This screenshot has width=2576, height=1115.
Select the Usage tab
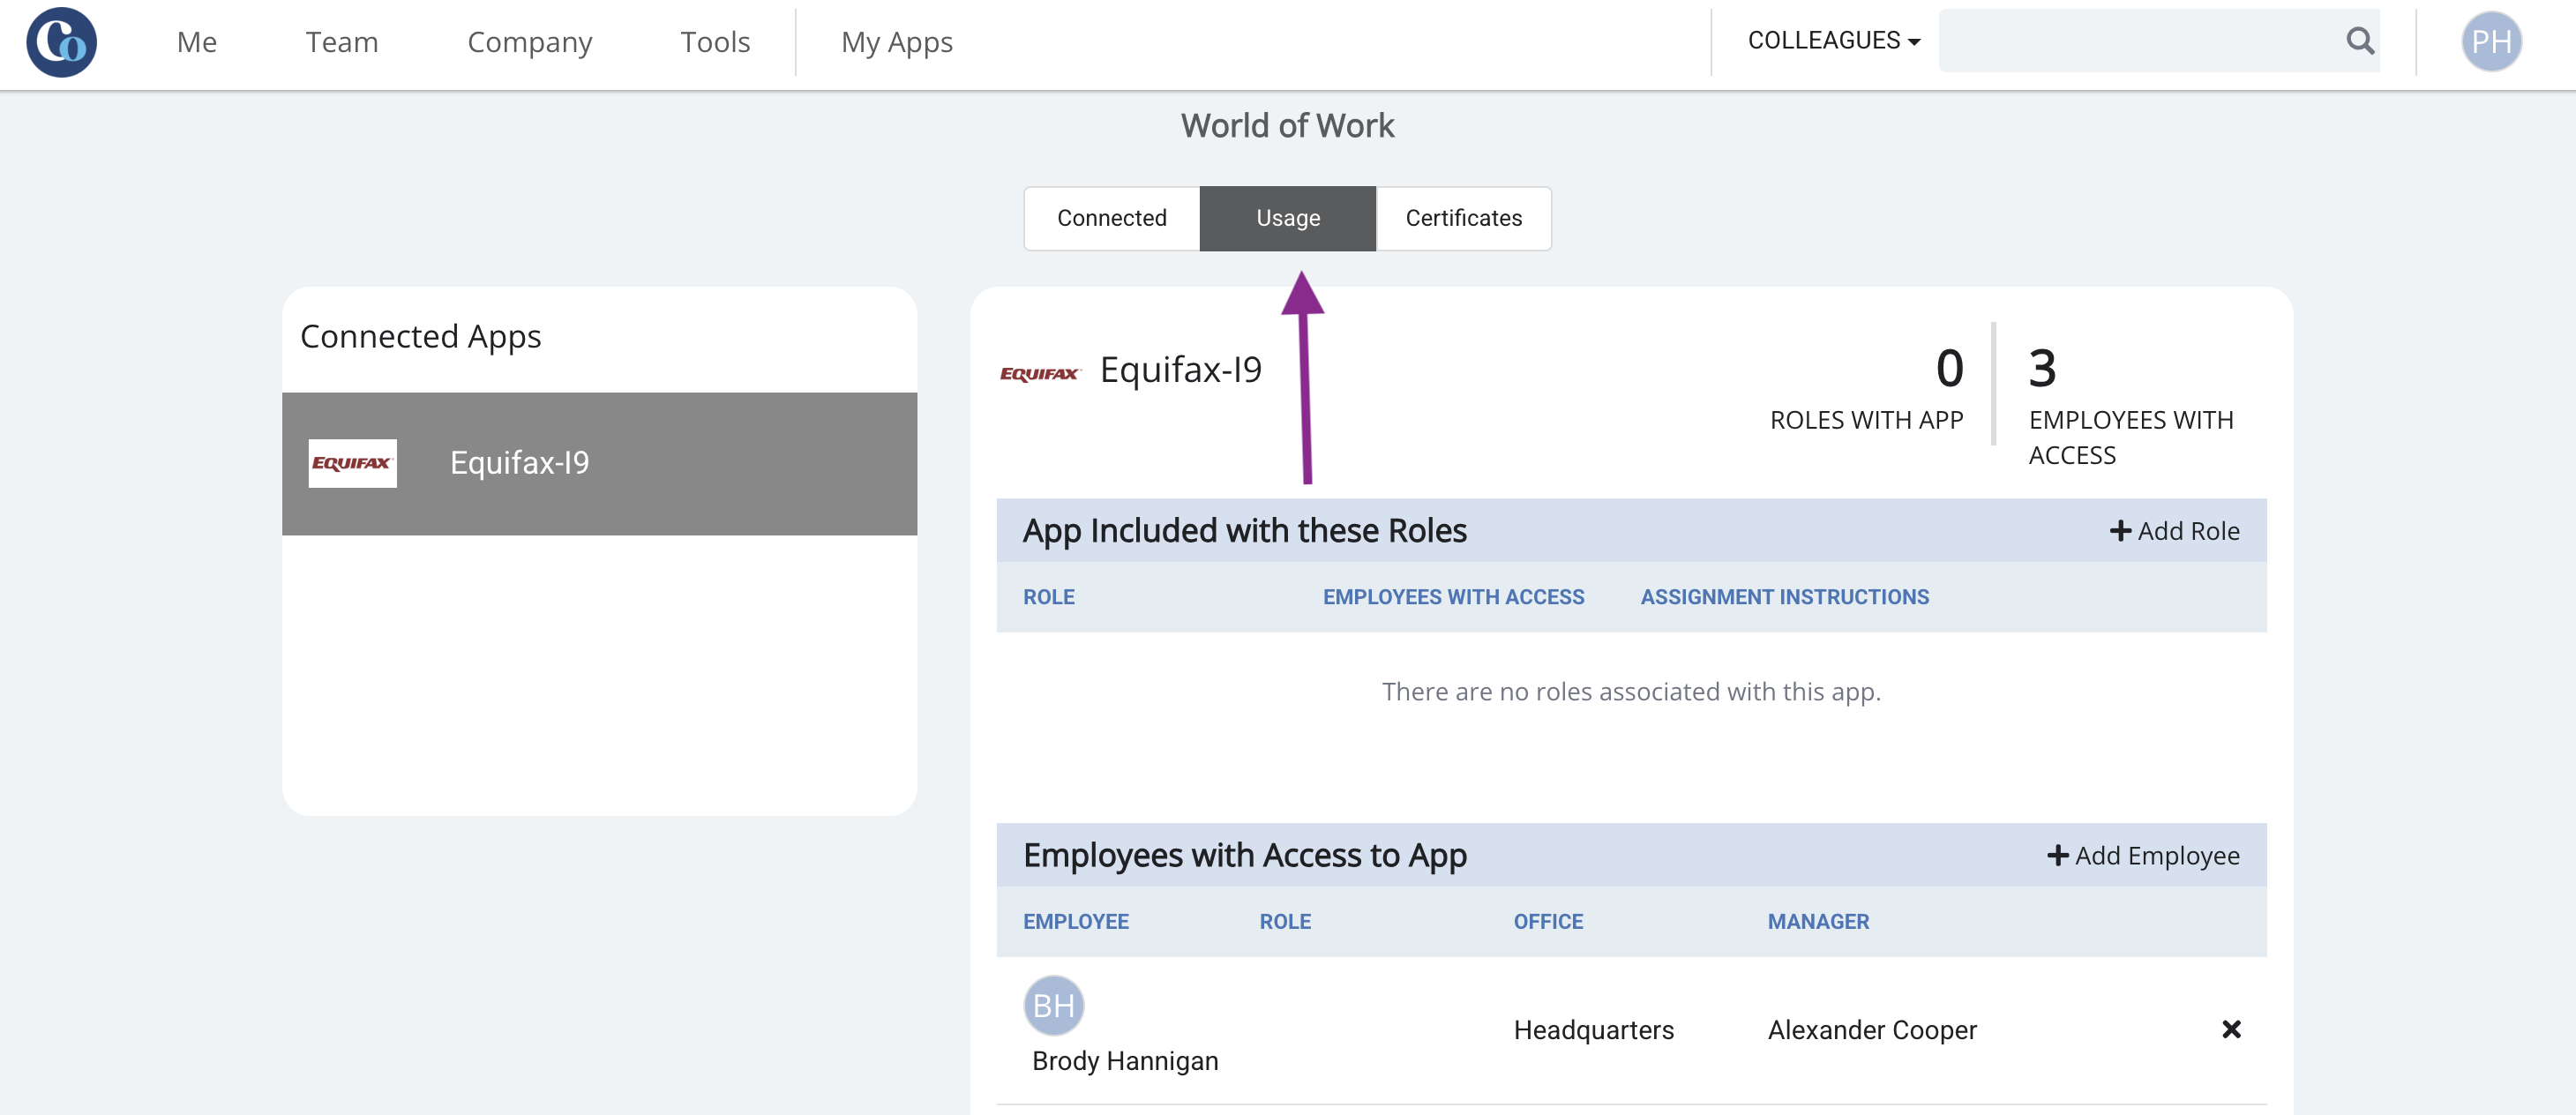tap(1287, 218)
